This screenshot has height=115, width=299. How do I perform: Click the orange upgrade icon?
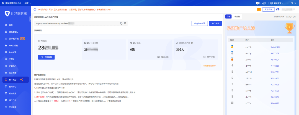coord(259,9)
